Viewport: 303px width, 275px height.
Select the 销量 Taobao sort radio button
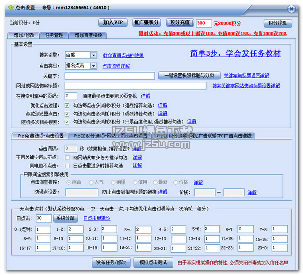(113, 182)
